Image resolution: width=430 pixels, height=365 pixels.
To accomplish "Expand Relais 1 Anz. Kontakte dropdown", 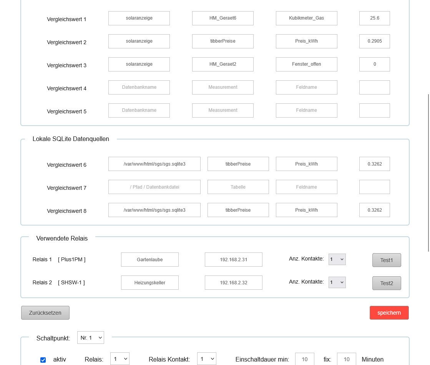I will (337, 259).
